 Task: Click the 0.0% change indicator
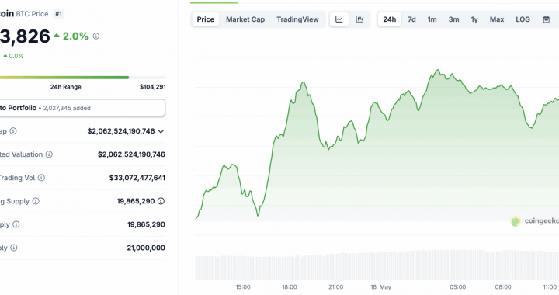point(13,56)
